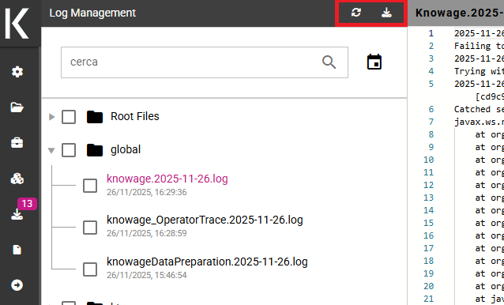Click the Root Files folder icon
This screenshot has height=305, width=504.
click(x=95, y=117)
